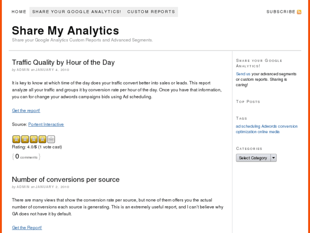Rate the post four stars
This screenshot has height=233, width=310.
point(42,139)
